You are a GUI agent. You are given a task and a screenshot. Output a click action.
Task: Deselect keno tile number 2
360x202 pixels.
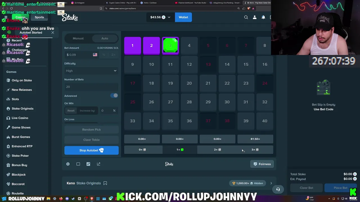[x=151, y=45]
